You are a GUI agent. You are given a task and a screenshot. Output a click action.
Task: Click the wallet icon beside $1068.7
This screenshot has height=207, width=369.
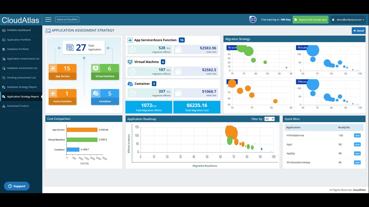click(x=178, y=93)
